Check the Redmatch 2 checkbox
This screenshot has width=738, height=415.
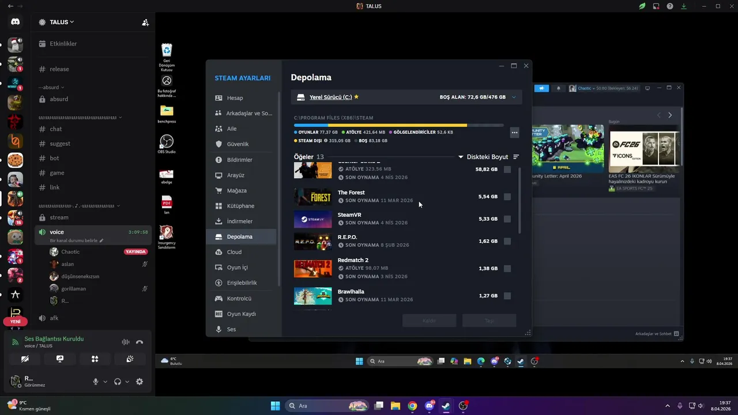tap(507, 269)
